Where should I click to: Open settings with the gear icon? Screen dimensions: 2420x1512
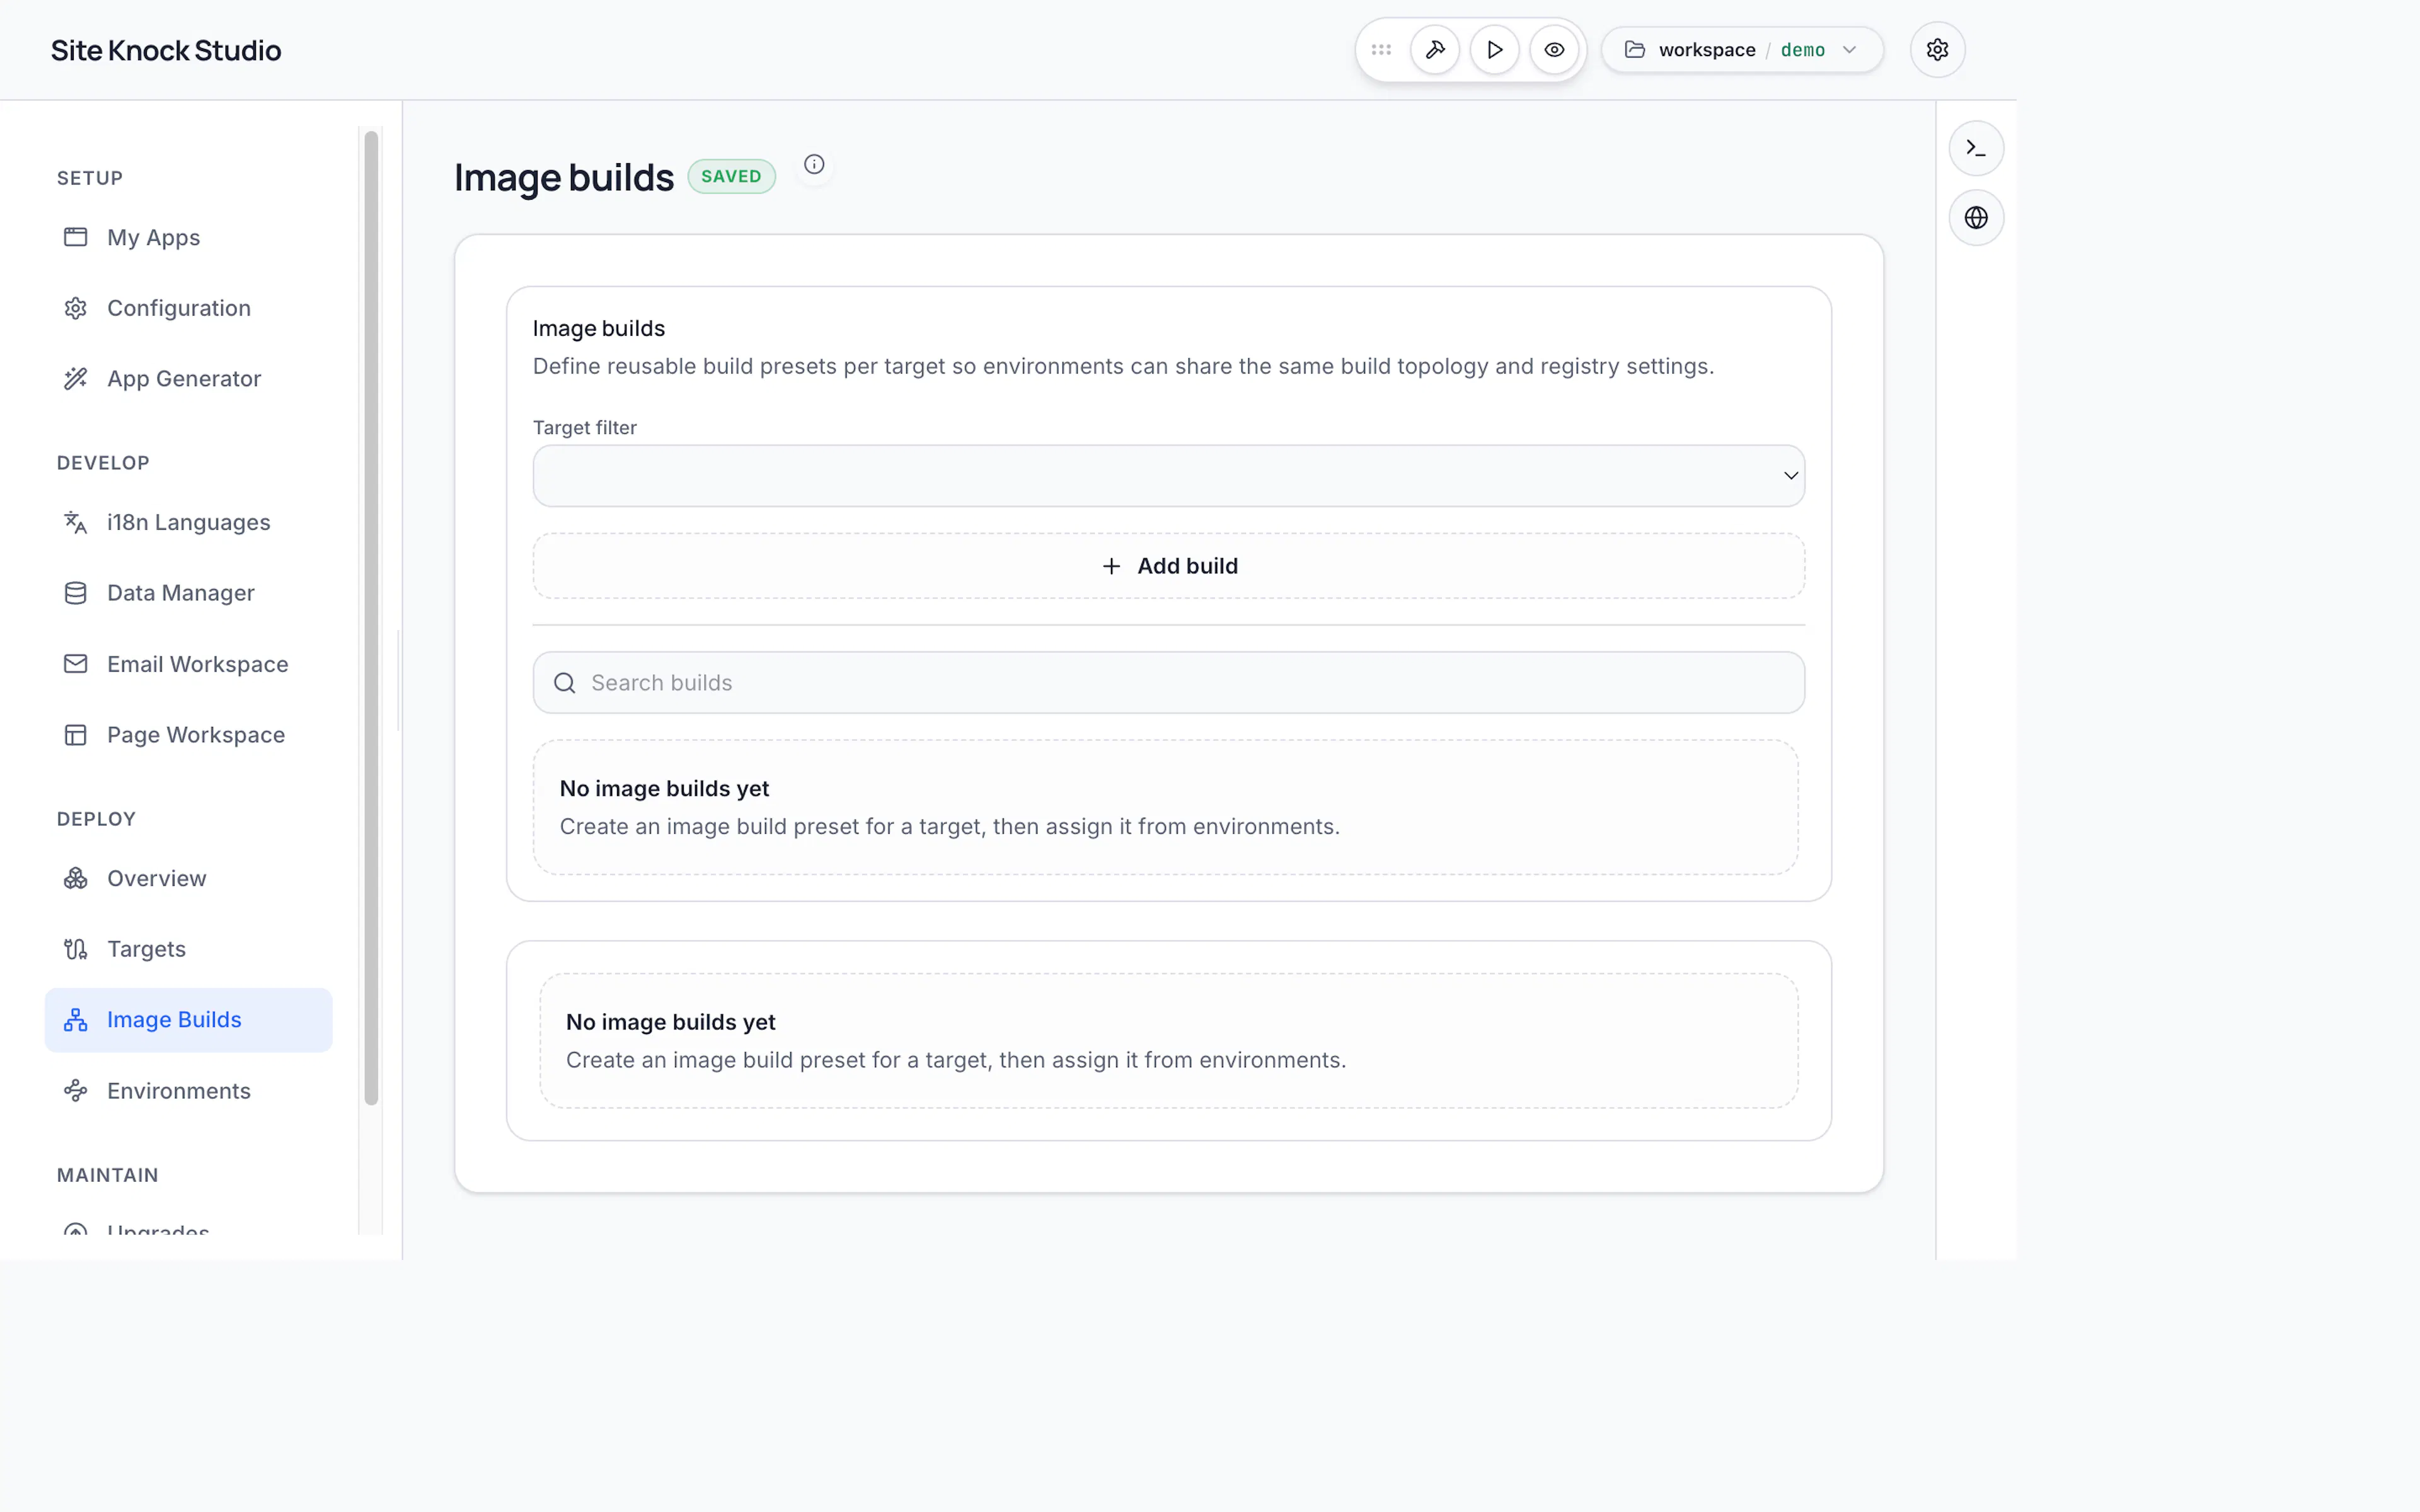(x=1937, y=50)
